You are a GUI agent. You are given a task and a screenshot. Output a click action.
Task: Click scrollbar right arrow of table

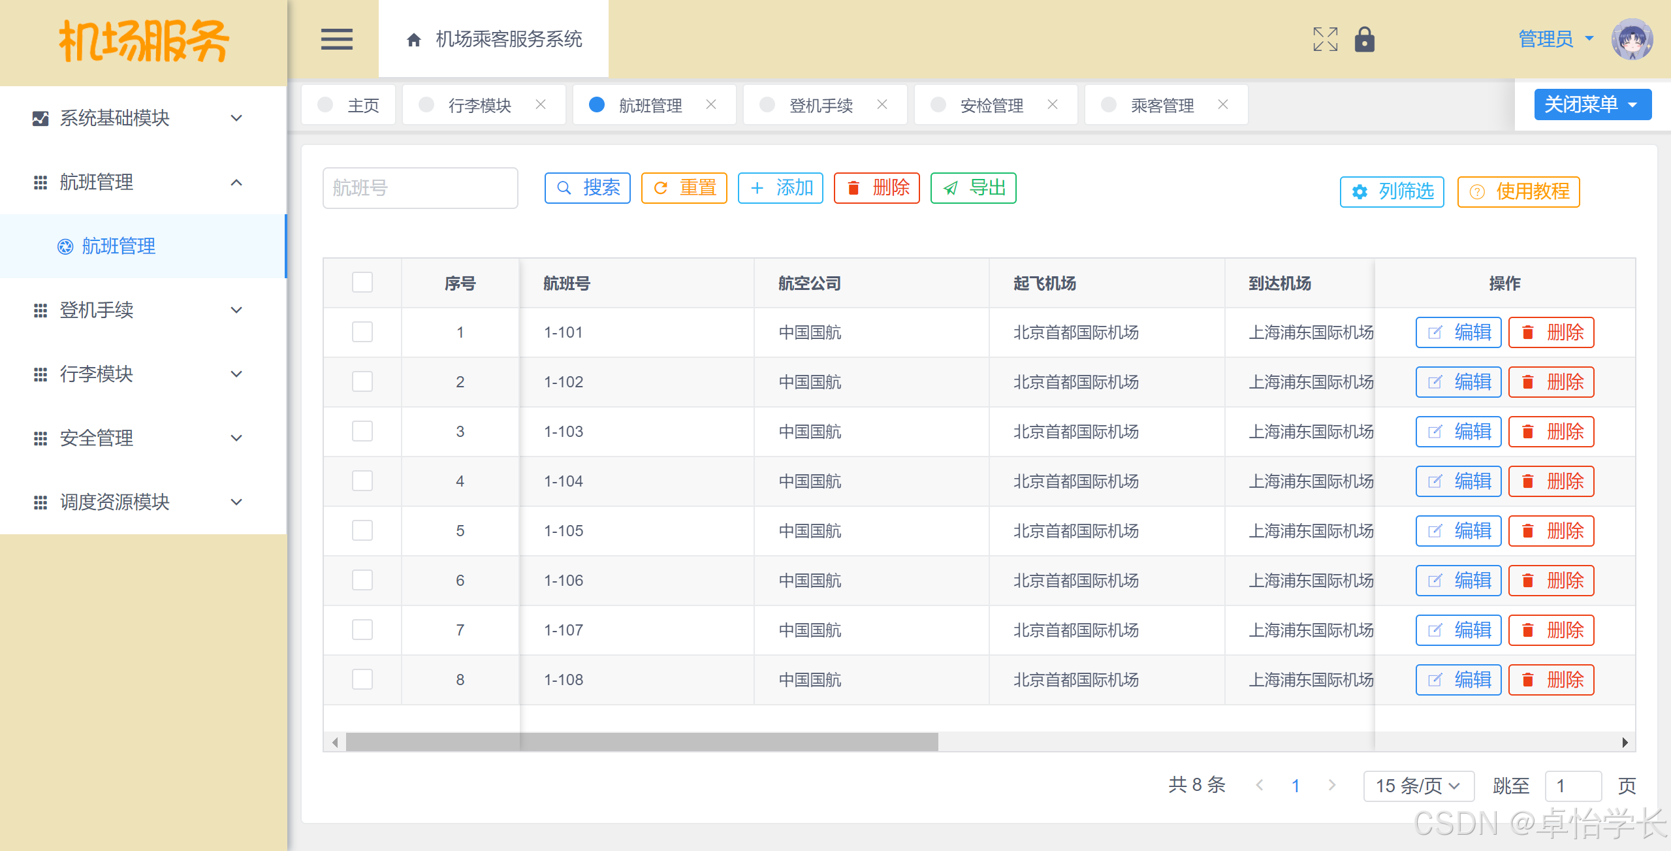pos(1625,742)
